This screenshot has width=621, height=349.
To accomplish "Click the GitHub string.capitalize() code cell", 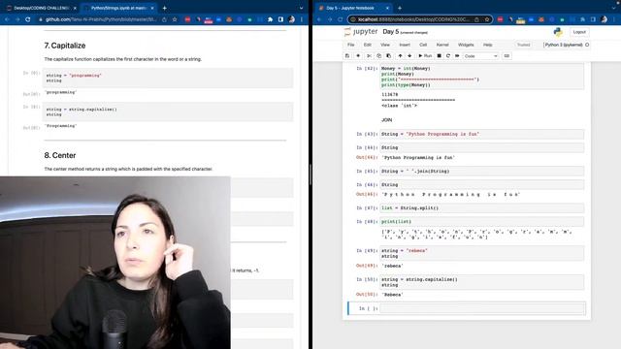I will click(168, 111).
